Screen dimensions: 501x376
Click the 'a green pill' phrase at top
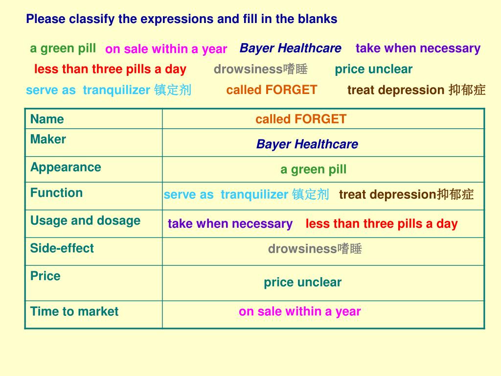click(63, 48)
